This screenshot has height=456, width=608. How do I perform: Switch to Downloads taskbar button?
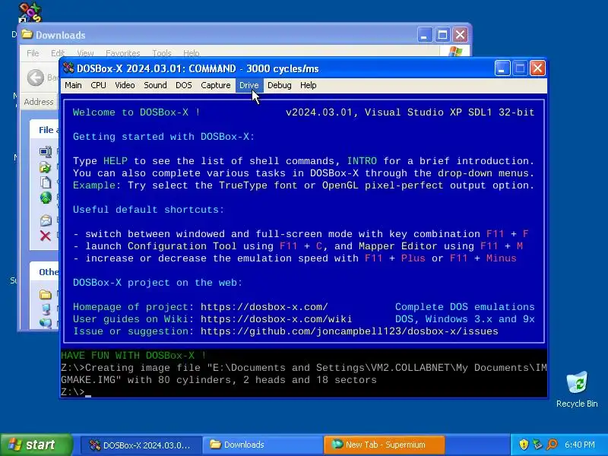pos(263,445)
